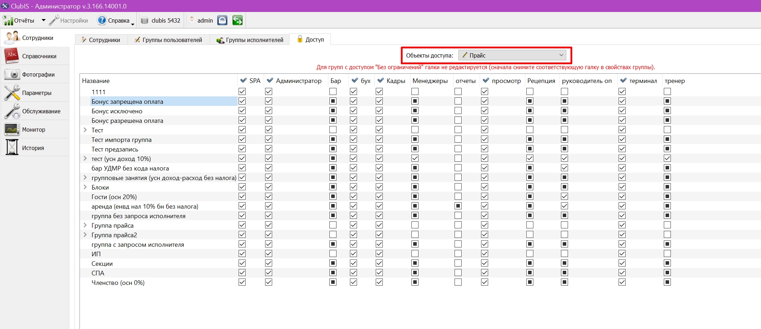Open История hourglass section
The height and width of the screenshot is (329, 761).
coord(35,148)
